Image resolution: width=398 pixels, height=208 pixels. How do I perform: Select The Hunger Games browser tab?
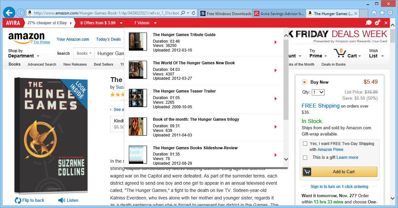pyautogui.click(x=332, y=13)
